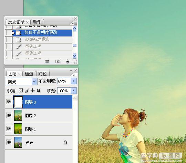Viewport: 186px width, 163px height.
Task: Select the second 画笔工具 history state
Action: [x=42, y=54]
